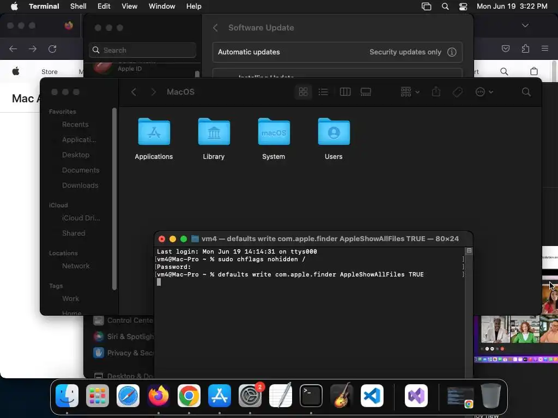The width and height of the screenshot is (558, 418).
Task: Open the Window menu
Action: [x=162, y=6]
